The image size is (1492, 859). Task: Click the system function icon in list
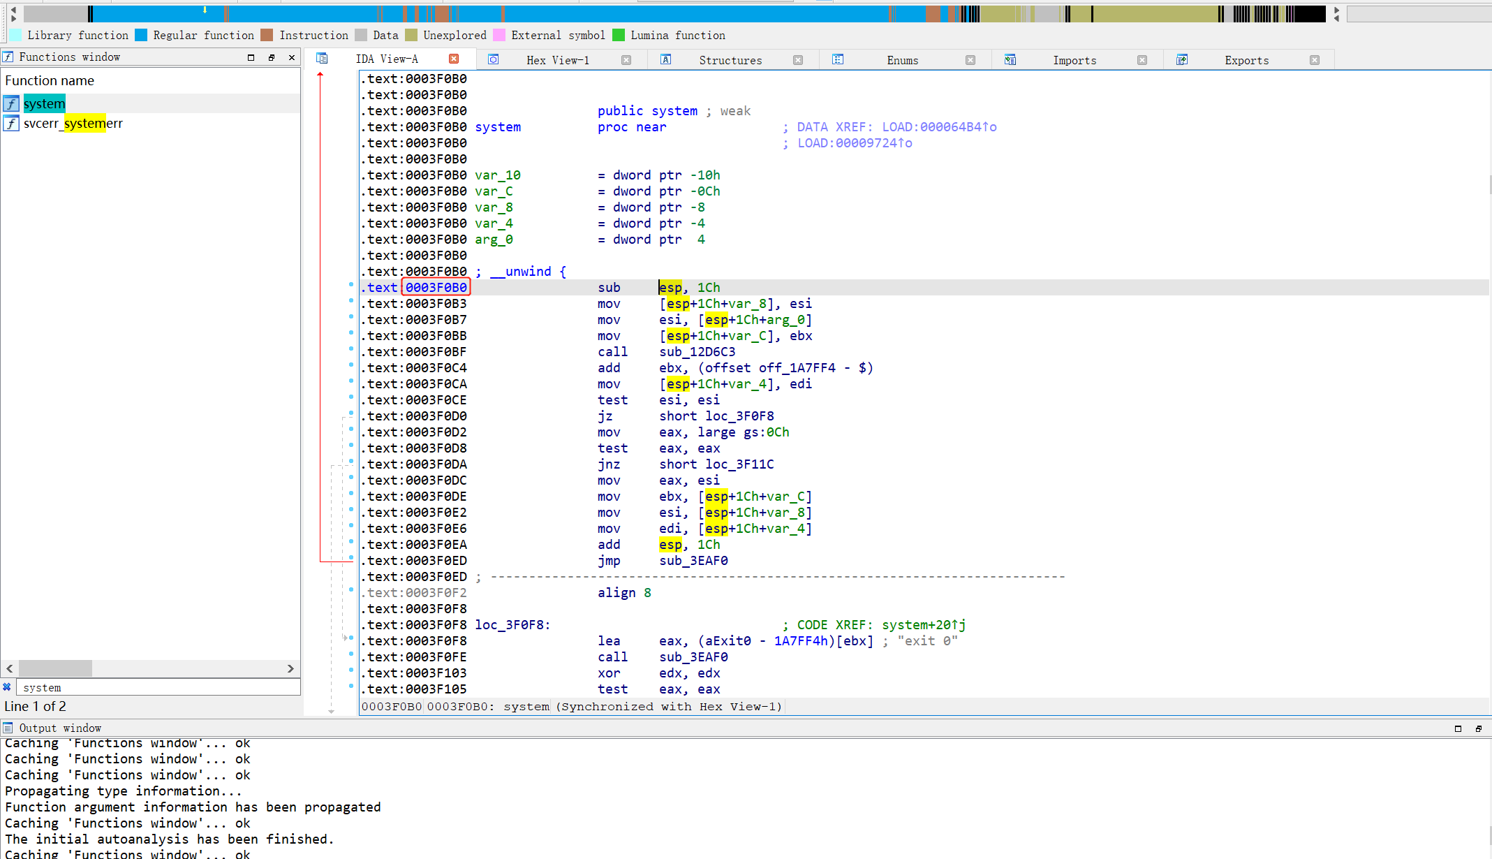click(x=11, y=104)
